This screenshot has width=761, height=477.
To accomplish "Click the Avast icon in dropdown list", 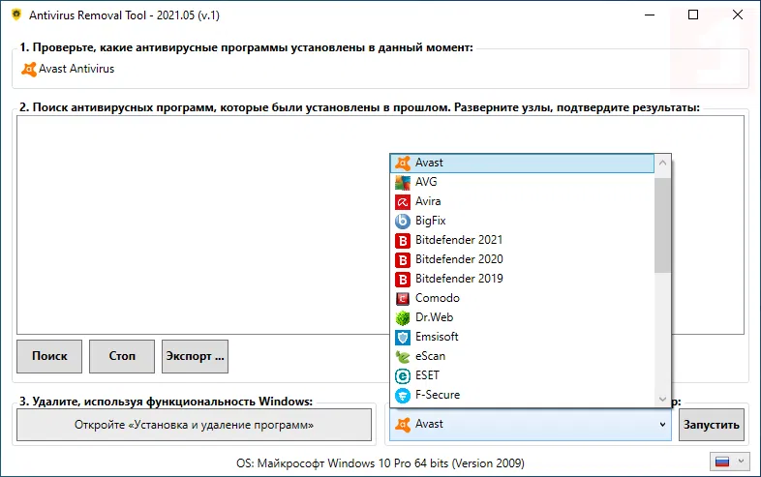I will [x=403, y=164].
